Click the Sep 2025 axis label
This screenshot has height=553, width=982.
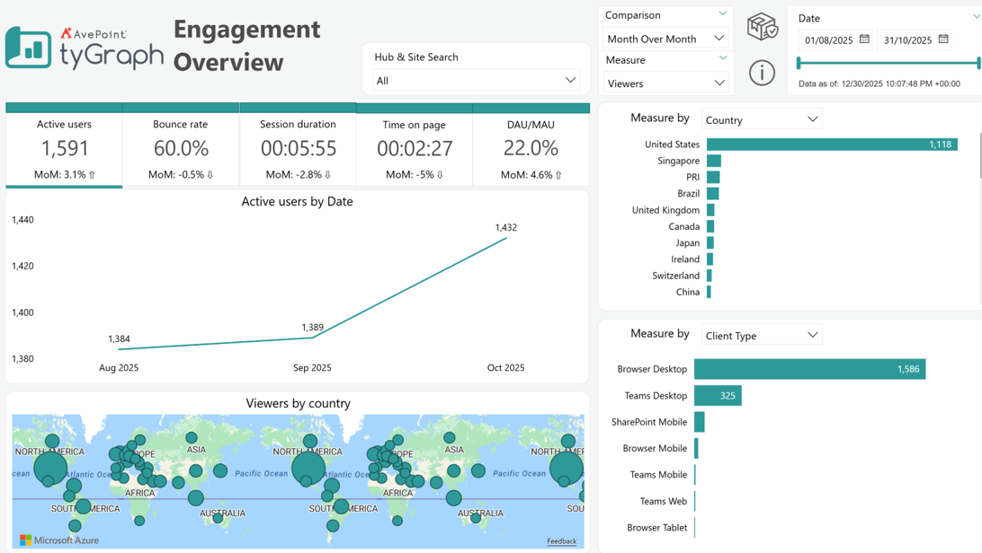(312, 367)
